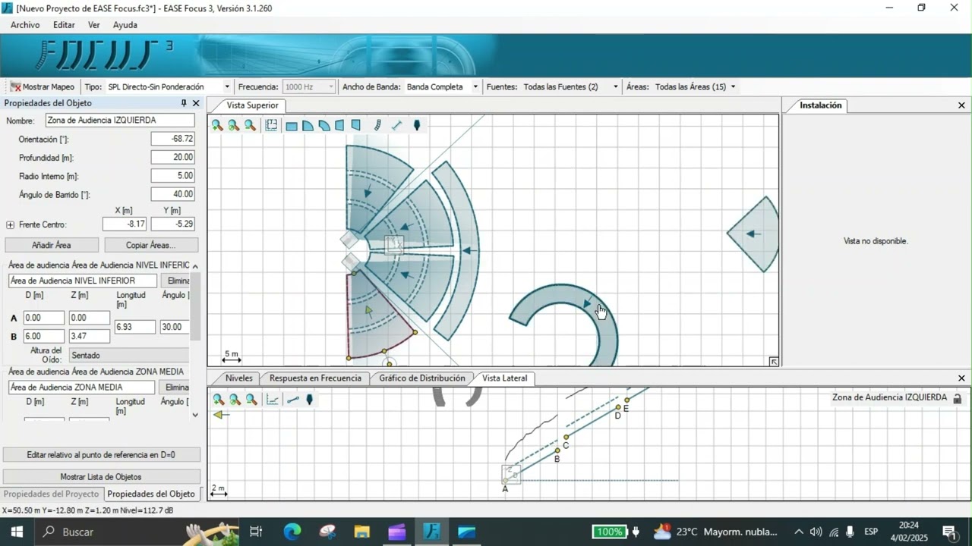972x546 pixels.
Task: Click the zoom-to-fit icon in Vista Superior
Action: pyautogui.click(x=234, y=126)
